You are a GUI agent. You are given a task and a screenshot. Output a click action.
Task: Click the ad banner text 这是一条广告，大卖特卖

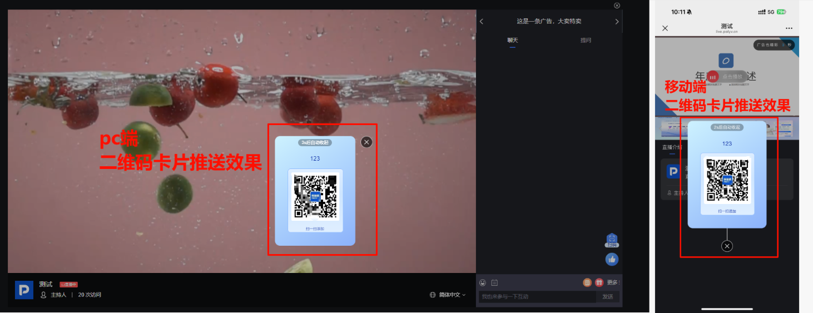(549, 22)
